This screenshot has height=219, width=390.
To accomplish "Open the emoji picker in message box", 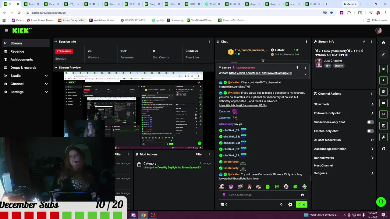I will [302, 195].
